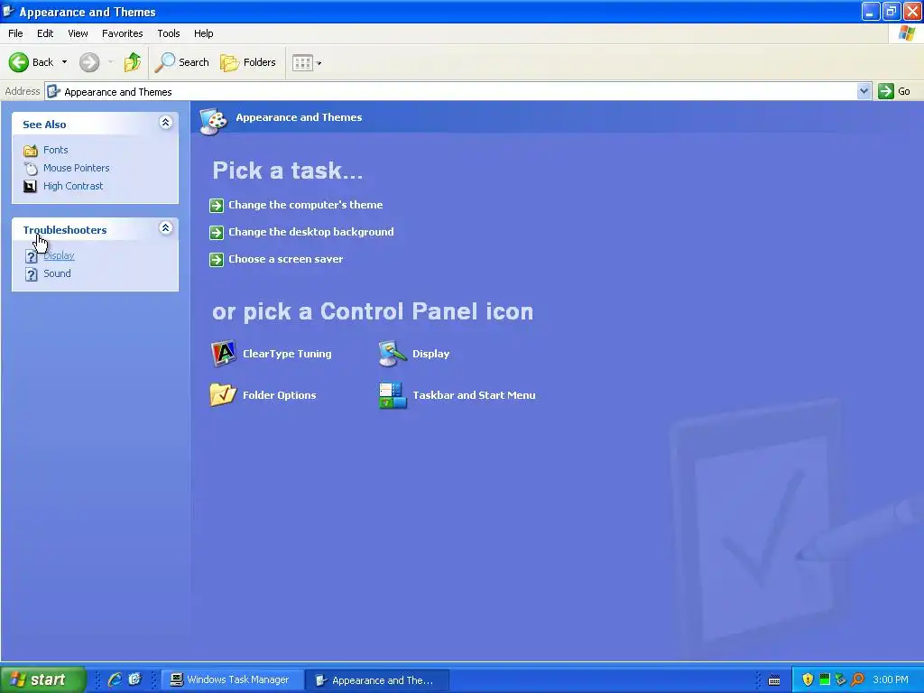Screen dimensions: 924x693
Task: Click Change the computer's theme link
Action: 305,205
